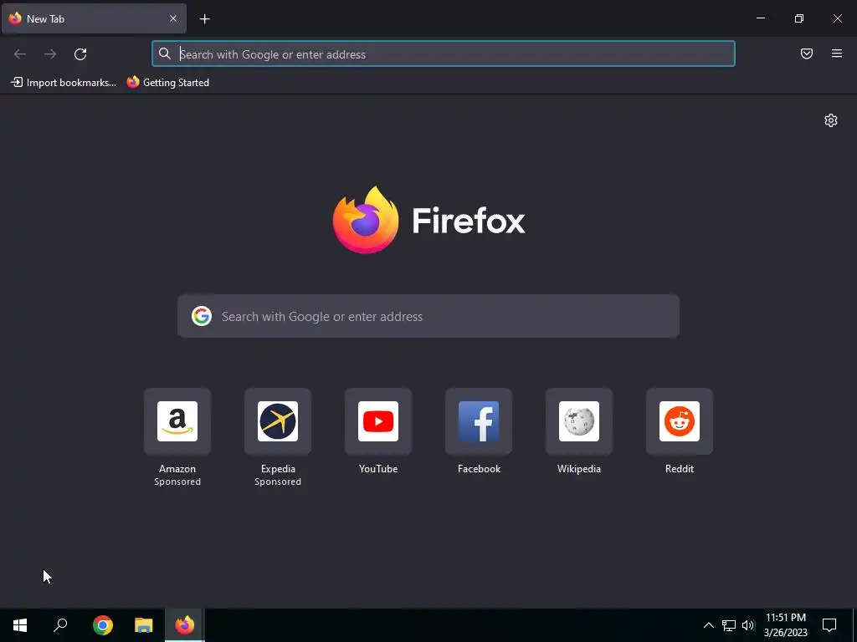Open network status tray icon

729,625
